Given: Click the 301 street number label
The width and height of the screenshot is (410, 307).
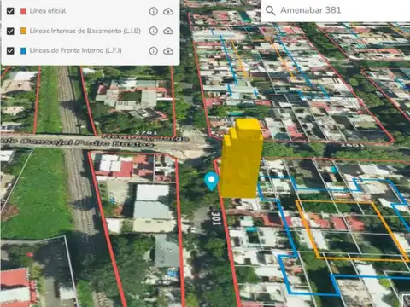Looking at the screenshot, I should (x=216, y=218).
